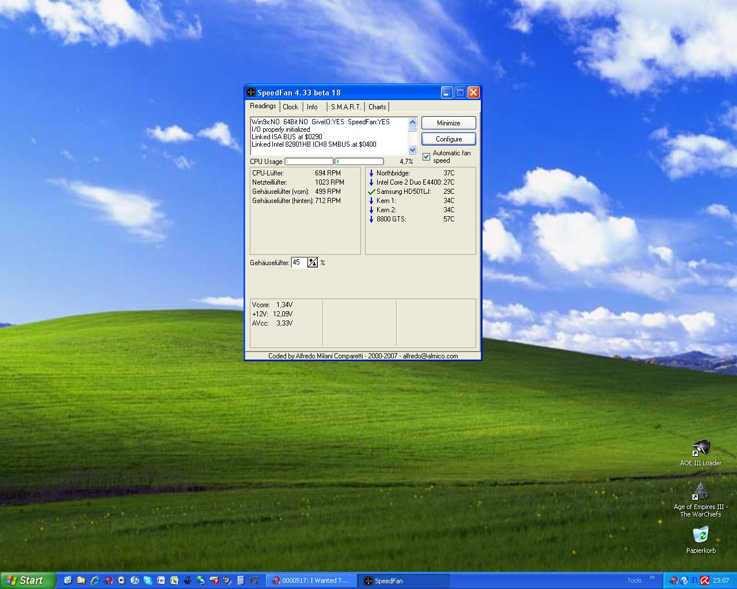The height and width of the screenshot is (589, 737).
Task: Click the Minimize button in SpeedFan
Action: tap(449, 123)
